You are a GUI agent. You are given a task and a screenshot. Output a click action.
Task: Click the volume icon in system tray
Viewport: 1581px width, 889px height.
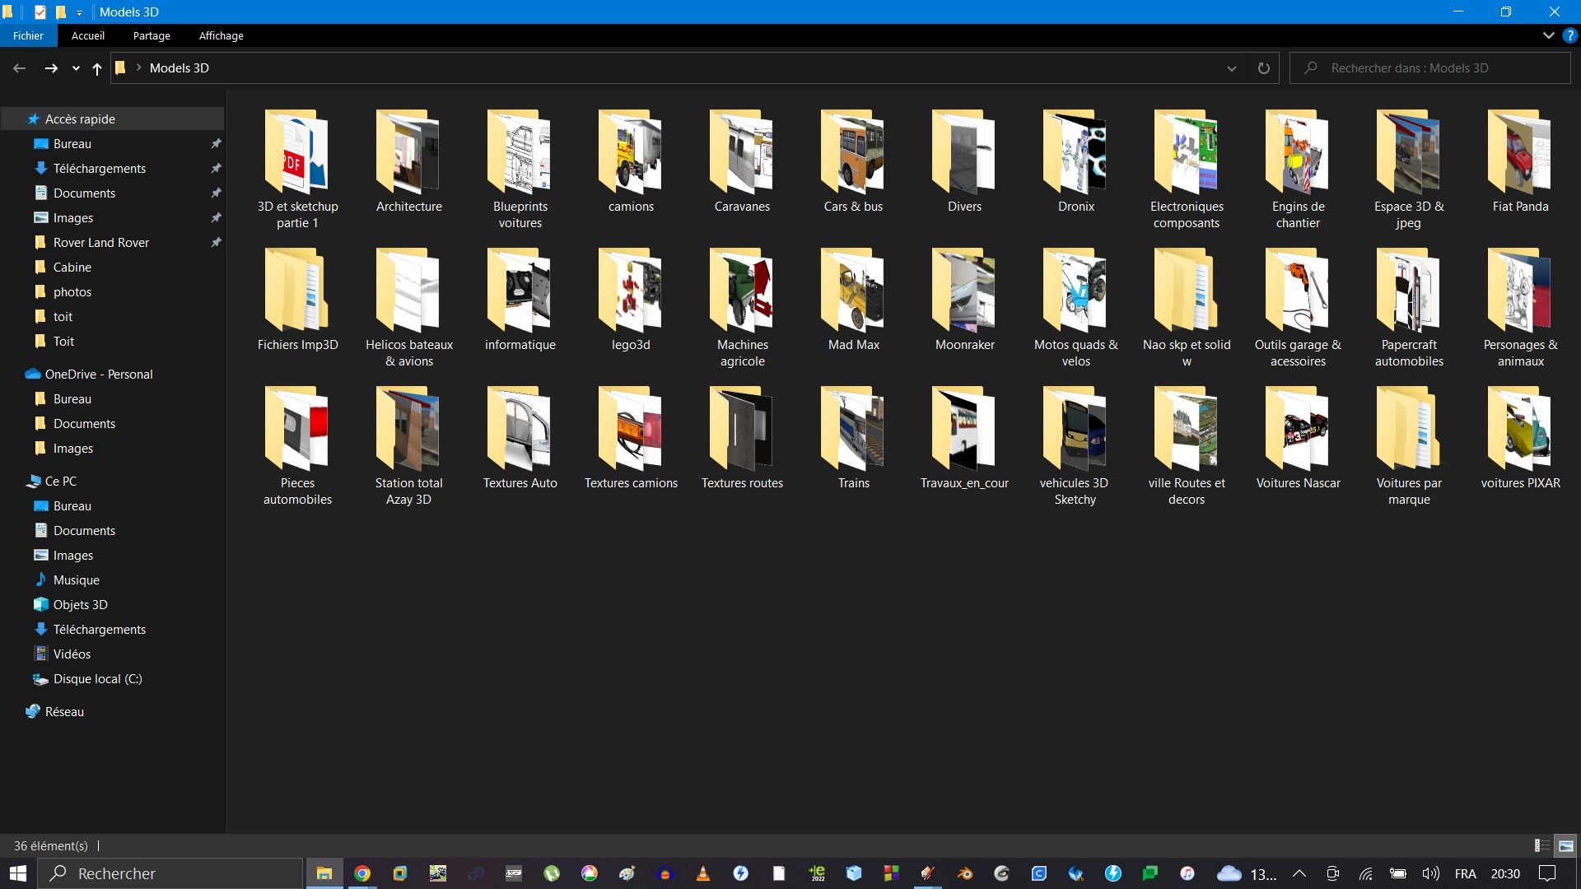pos(1431,873)
